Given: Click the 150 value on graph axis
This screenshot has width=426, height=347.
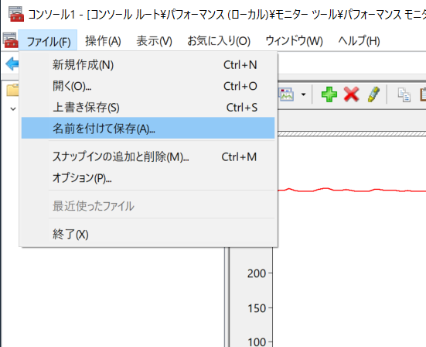Looking at the screenshot, I should (x=256, y=308).
